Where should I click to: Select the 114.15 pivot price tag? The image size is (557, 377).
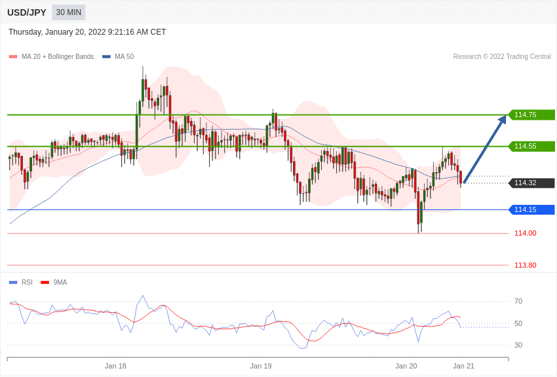(x=531, y=209)
